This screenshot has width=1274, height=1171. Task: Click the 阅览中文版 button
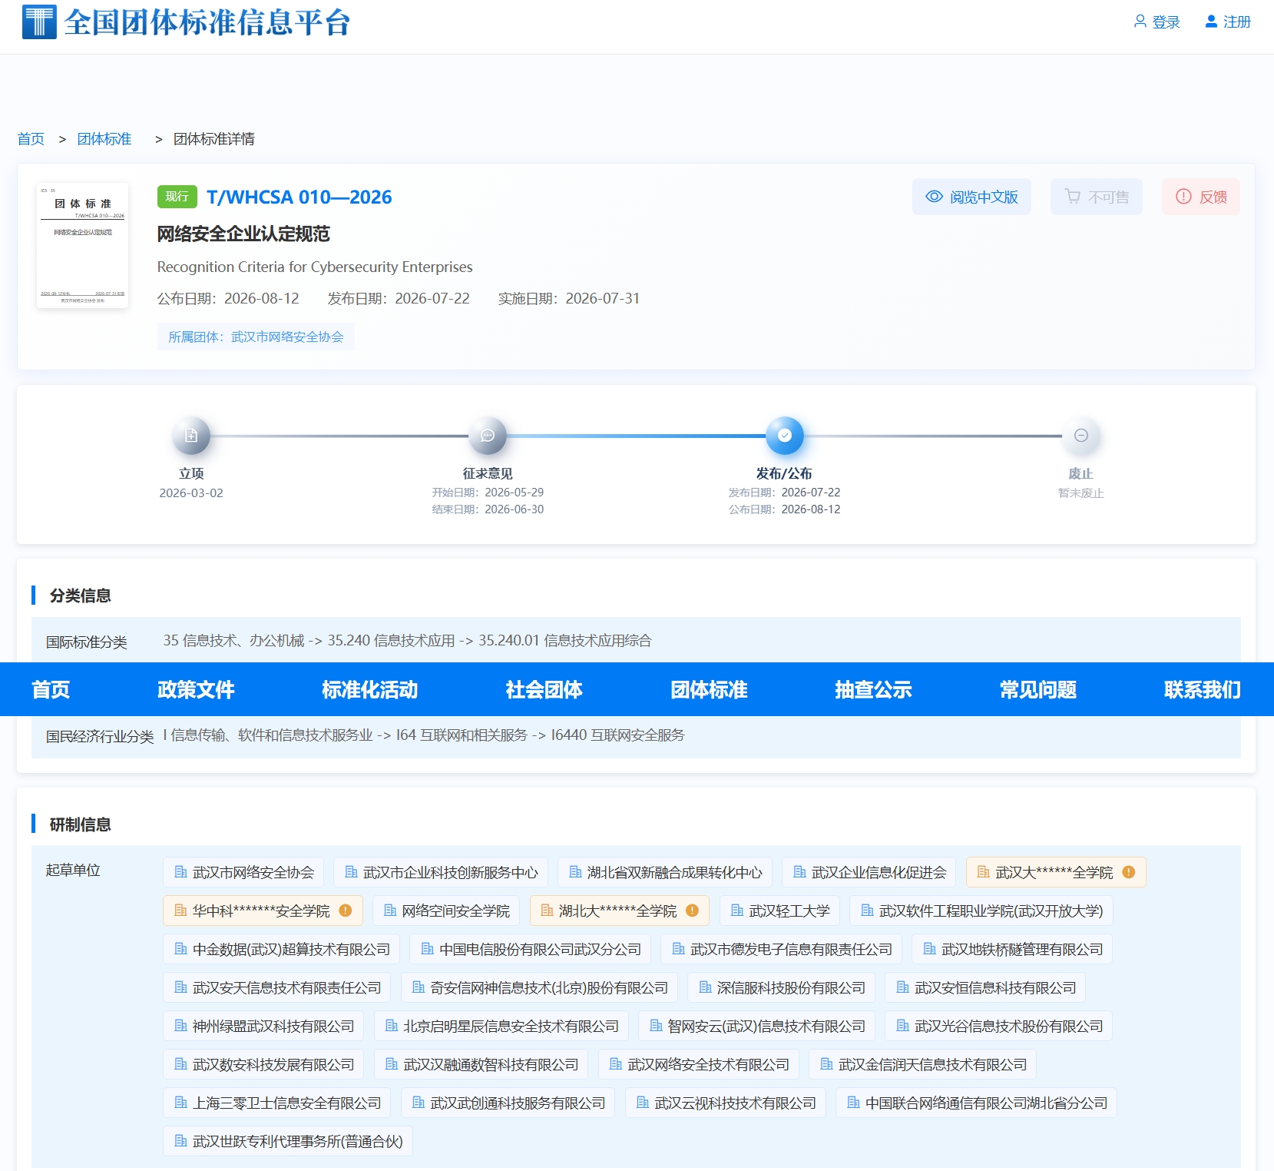tap(971, 197)
